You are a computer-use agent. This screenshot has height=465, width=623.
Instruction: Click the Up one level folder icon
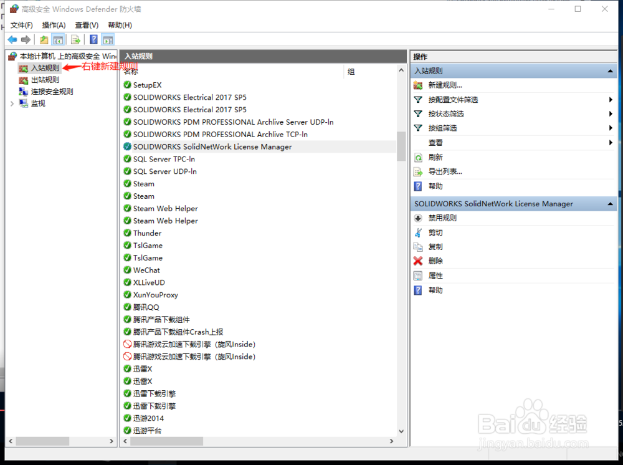point(44,40)
